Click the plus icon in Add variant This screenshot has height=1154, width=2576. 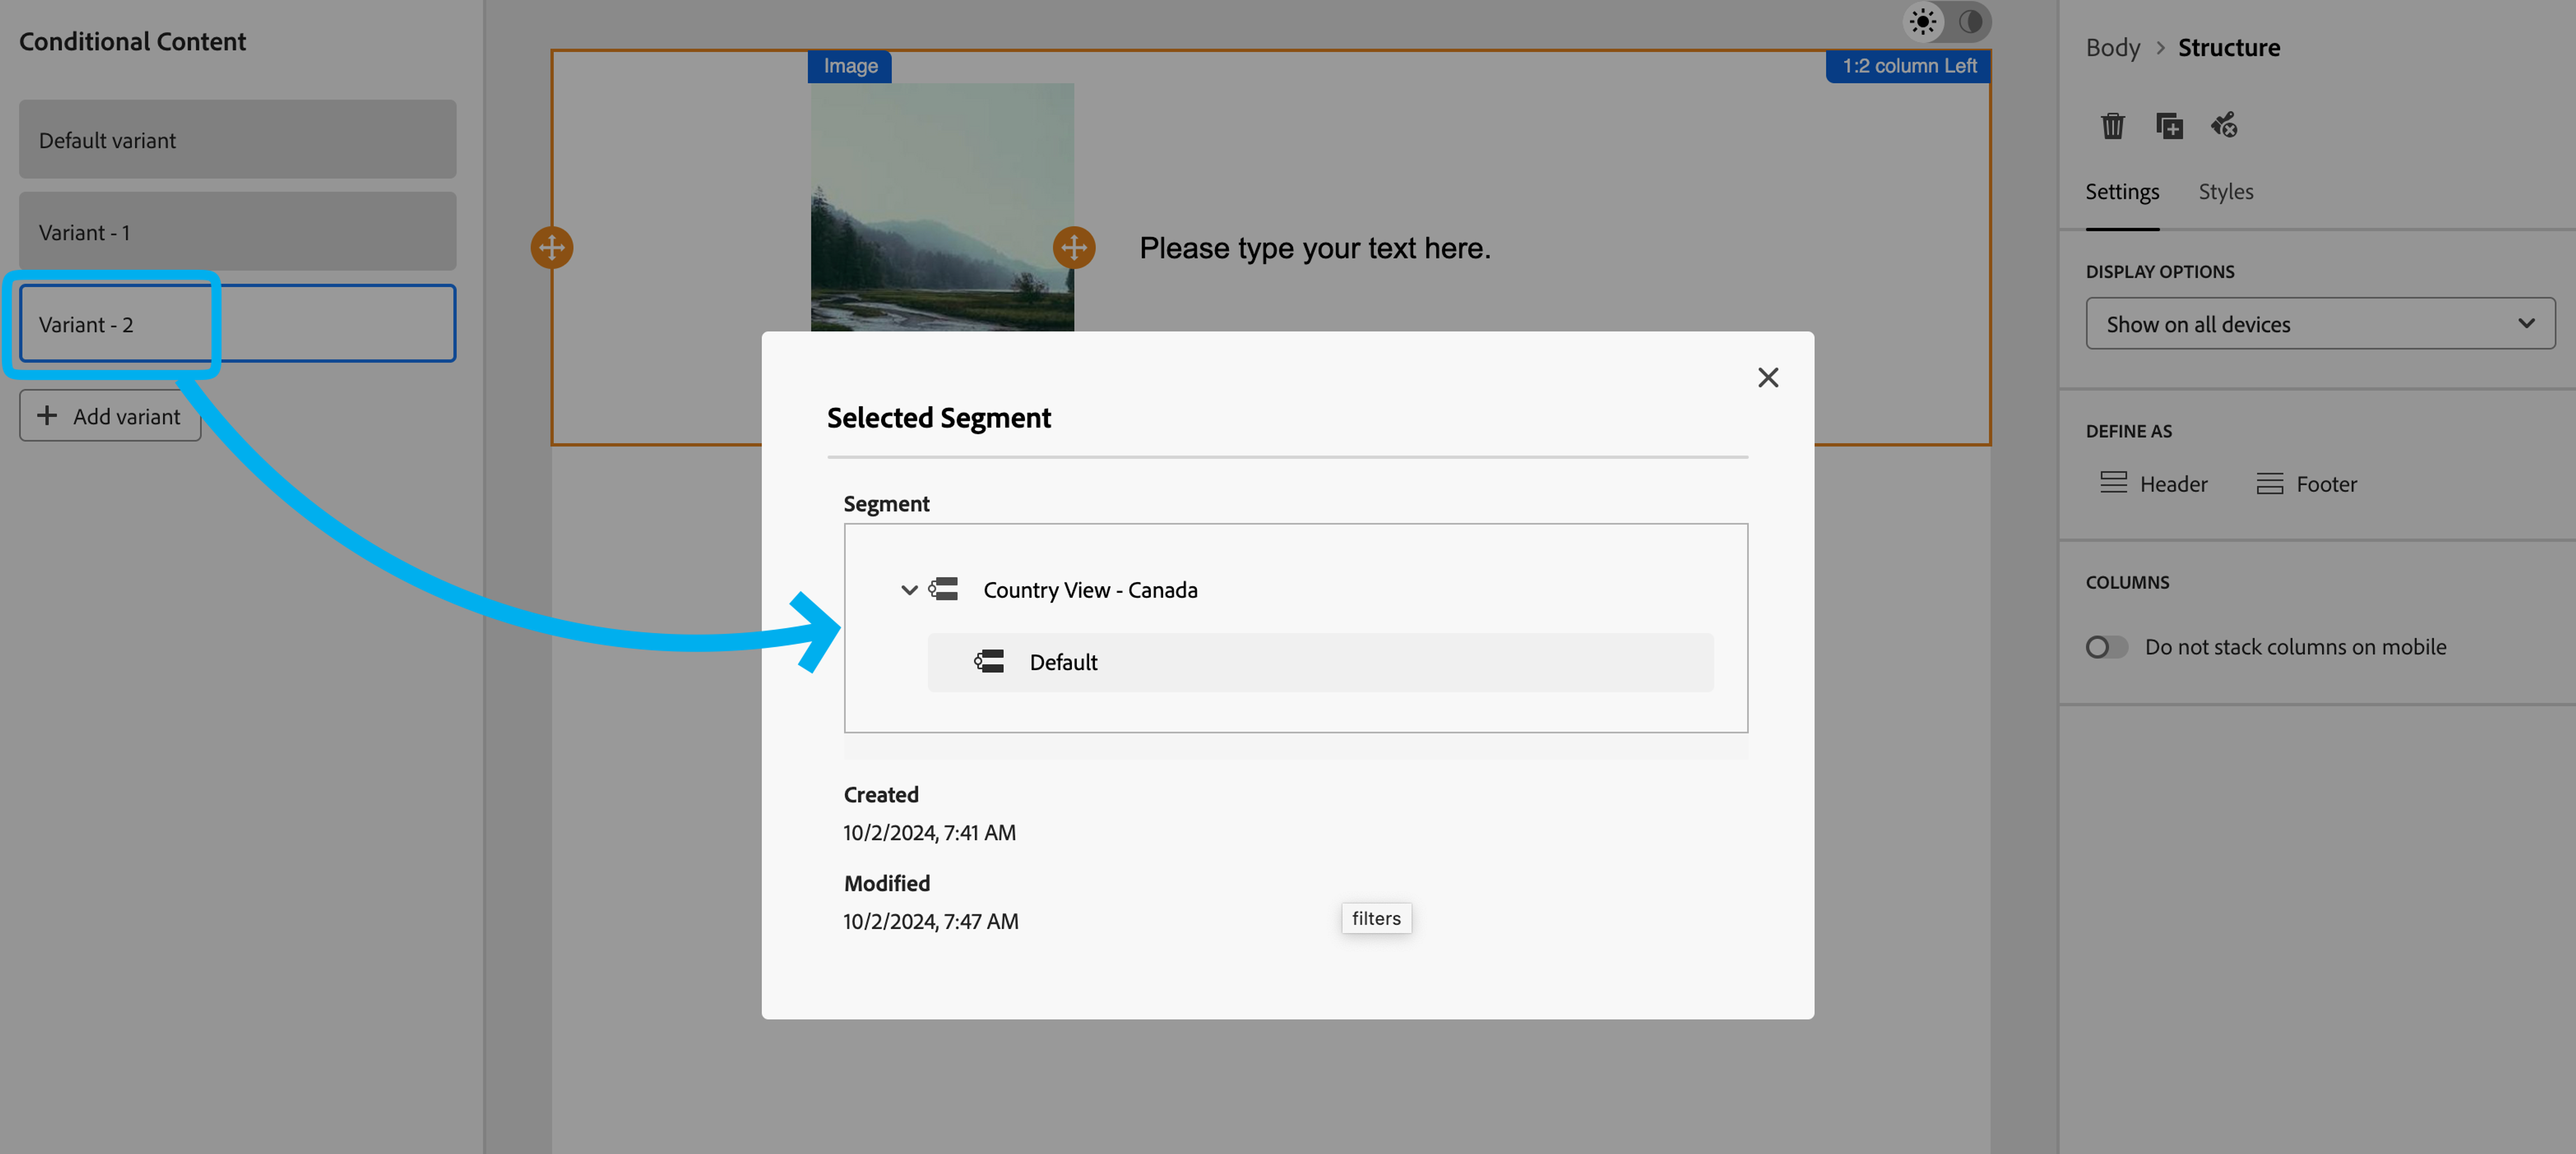47,415
